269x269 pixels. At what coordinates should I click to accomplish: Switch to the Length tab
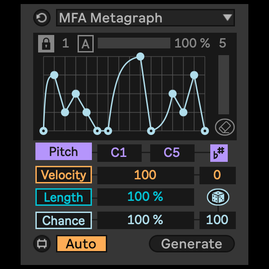tap(64, 197)
